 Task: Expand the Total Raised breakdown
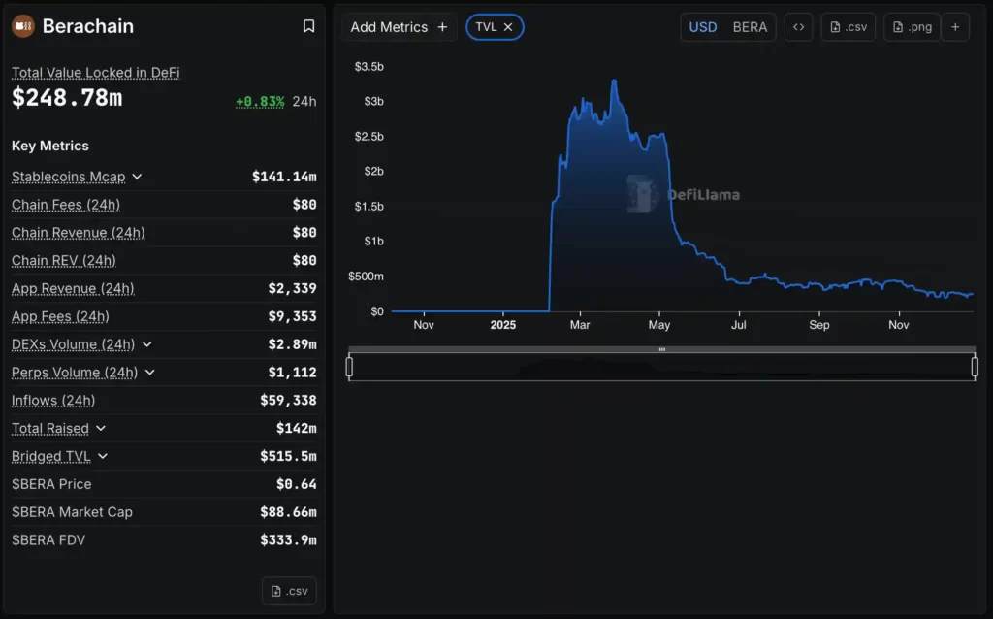coord(101,428)
